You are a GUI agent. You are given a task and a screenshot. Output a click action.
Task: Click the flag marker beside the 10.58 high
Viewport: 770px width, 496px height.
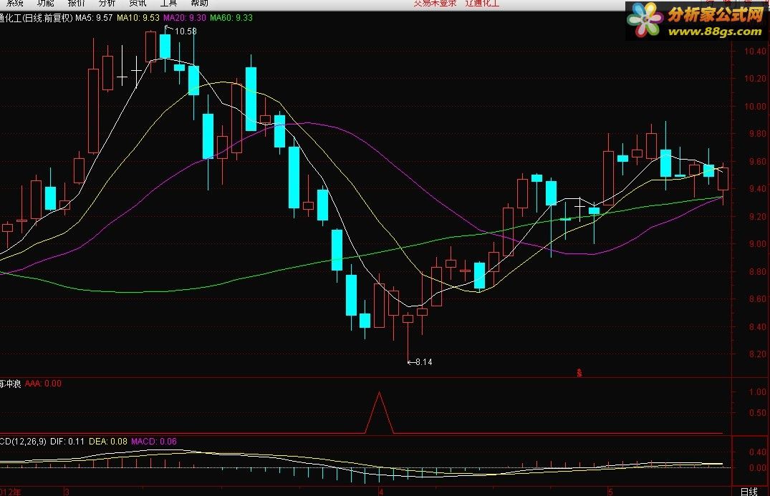coord(168,29)
